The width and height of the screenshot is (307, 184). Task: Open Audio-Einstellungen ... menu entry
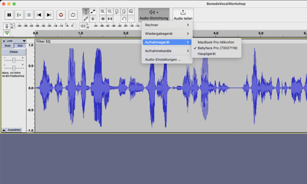[167, 60]
